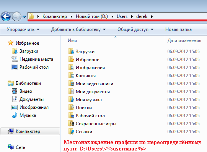
Task: Open the Упорядочить menu
Action: (x=23, y=29)
